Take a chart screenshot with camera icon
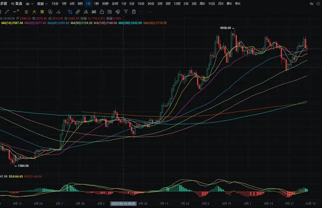The image size is (322, 208). (x=319, y=4)
